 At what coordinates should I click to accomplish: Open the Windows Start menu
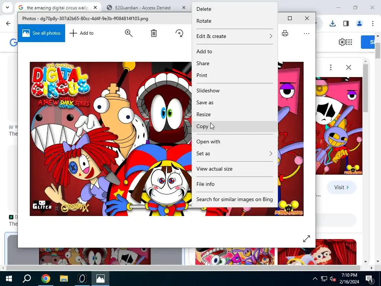[x=9, y=279]
